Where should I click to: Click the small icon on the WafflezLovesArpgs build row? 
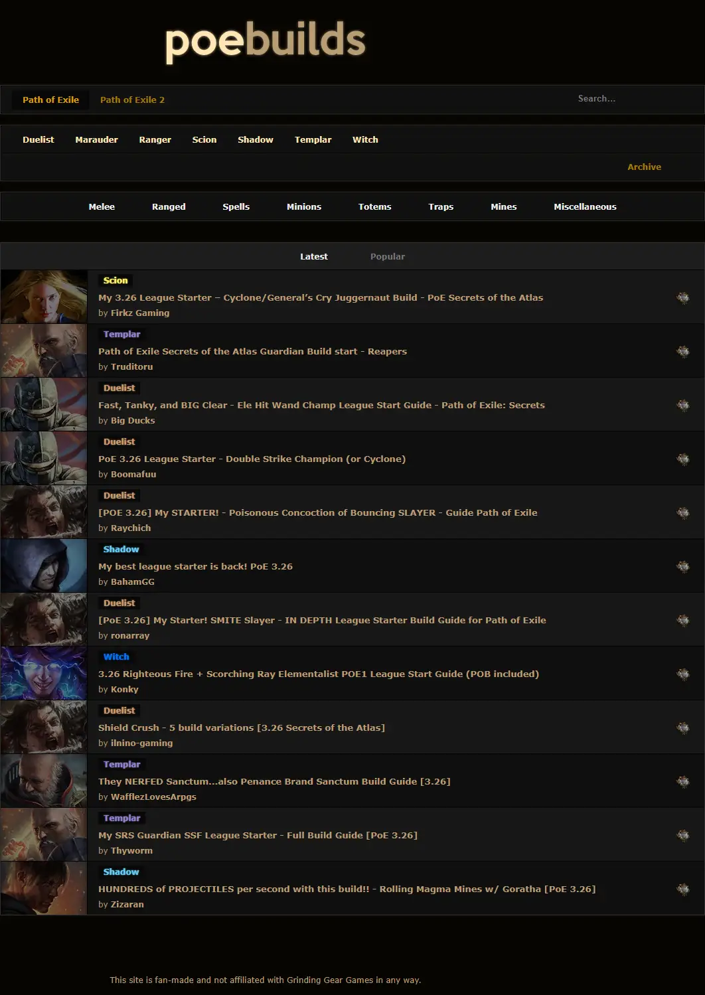coord(682,781)
